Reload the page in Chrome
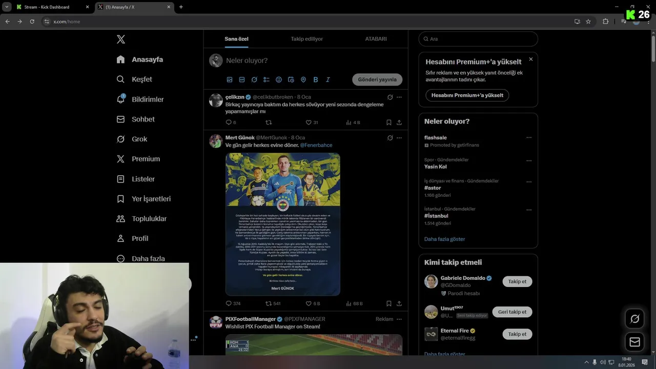This screenshot has height=369, width=656. pyautogui.click(x=32, y=22)
